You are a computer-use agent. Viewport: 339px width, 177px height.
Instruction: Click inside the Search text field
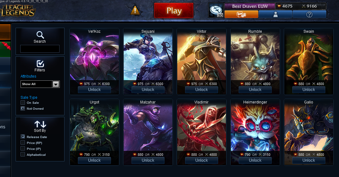[x=40, y=49]
